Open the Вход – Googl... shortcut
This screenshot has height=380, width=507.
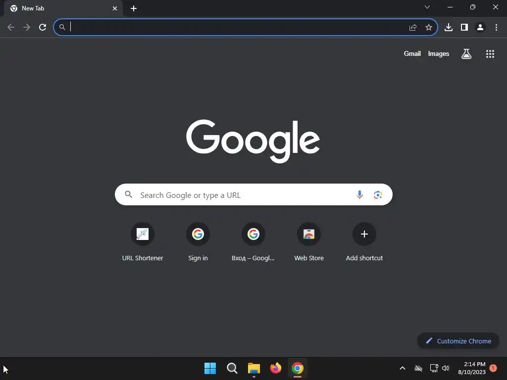tap(253, 242)
